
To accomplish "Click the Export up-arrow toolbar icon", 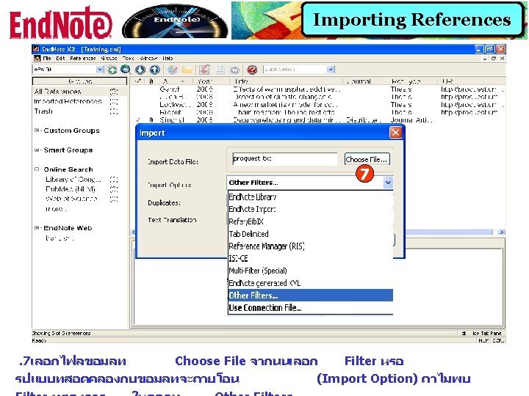I will tap(154, 70).
